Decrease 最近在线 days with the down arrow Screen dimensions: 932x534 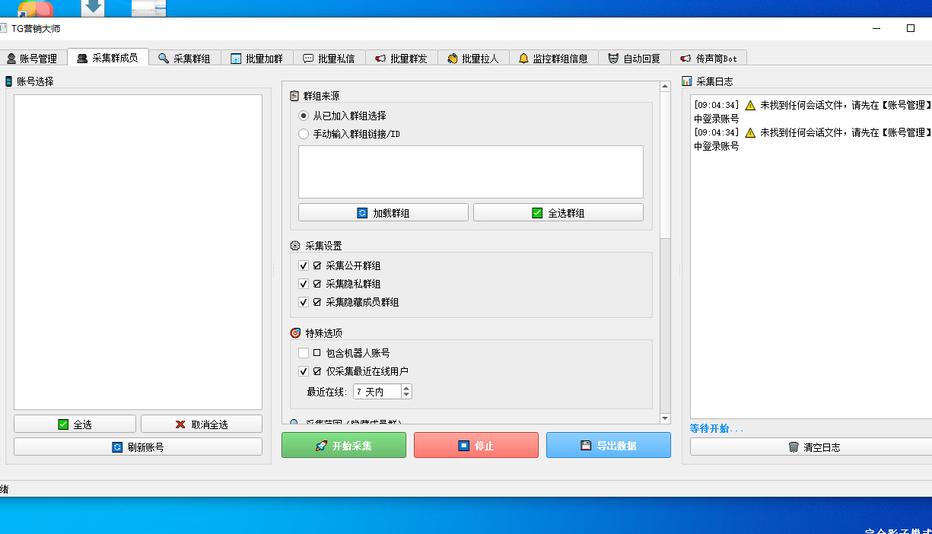(406, 396)
